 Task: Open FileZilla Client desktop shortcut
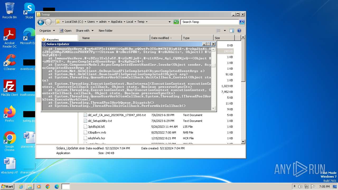click(10, 88)
